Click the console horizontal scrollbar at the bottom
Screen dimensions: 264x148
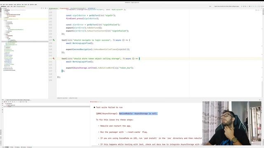[146, 146]
